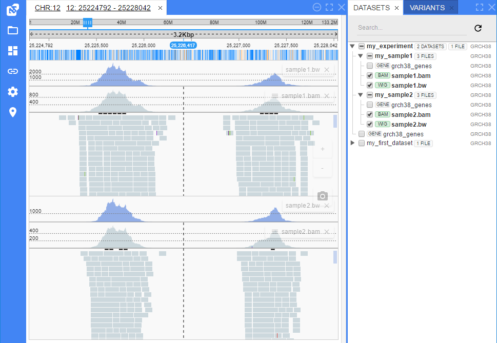Close the sample1.bam track
Screen dimensions: 497x343
click(x=327, y=96)
